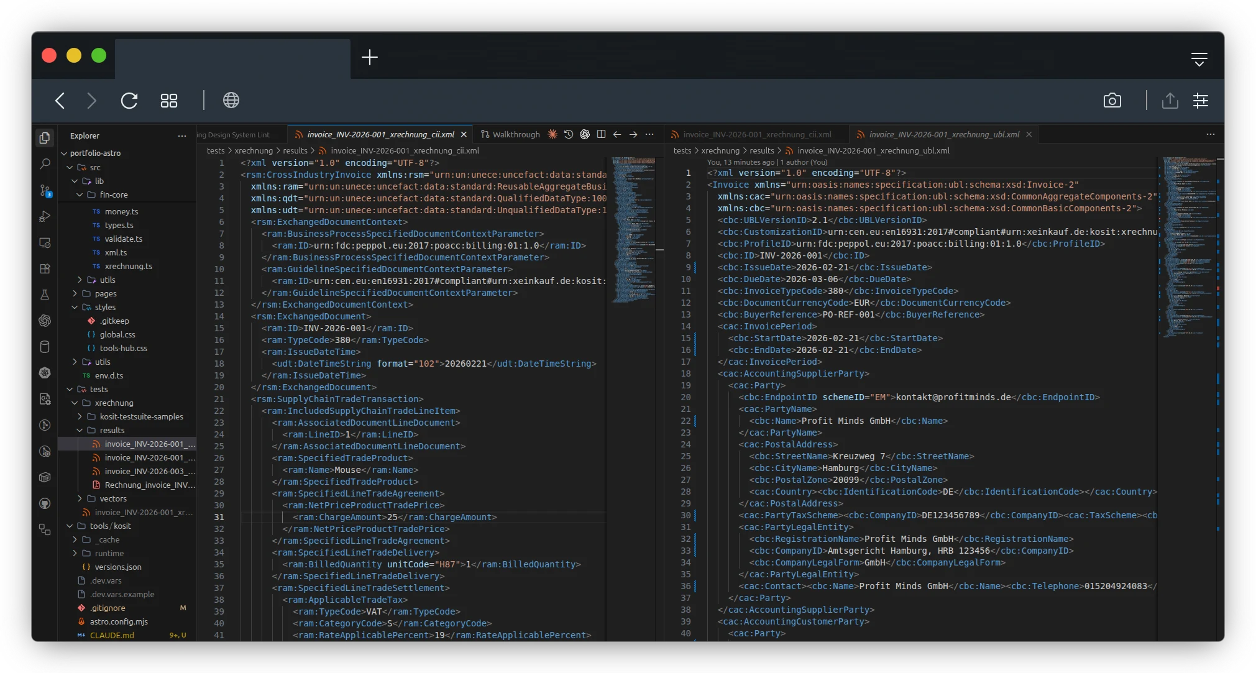This screenshot has height=673, width=1256.
Task: Expand the pages folder
Action: coord(74,293)
